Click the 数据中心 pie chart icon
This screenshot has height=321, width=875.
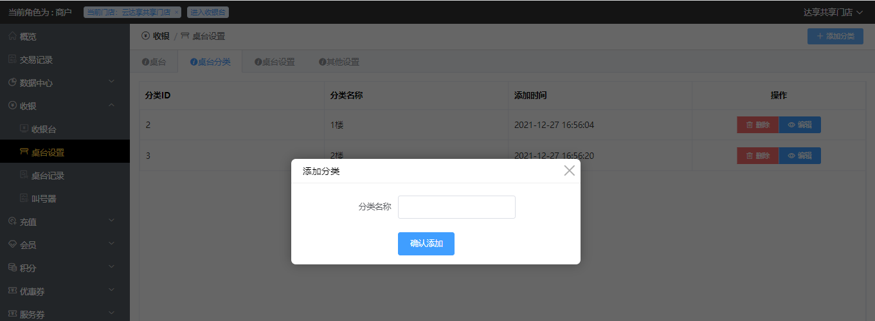pos(12,82)
